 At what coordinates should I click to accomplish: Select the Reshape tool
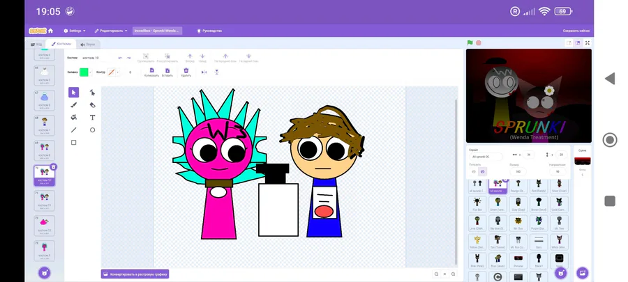coord(92,93)
